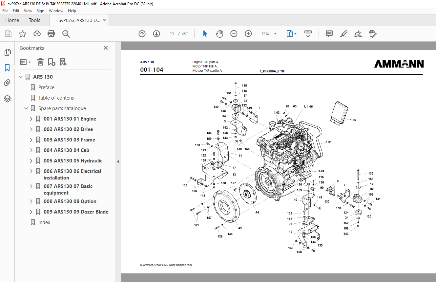Viewport: 436px width, 282px height.
Task: Print the document
Action: (51, 34)
